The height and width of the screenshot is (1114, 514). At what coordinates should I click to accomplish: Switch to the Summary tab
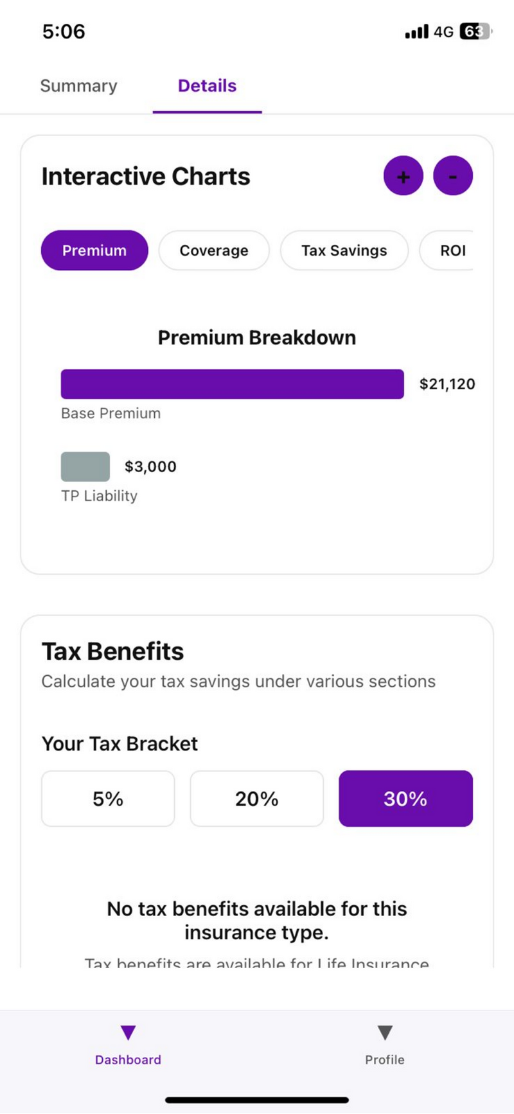pos(78,85)
